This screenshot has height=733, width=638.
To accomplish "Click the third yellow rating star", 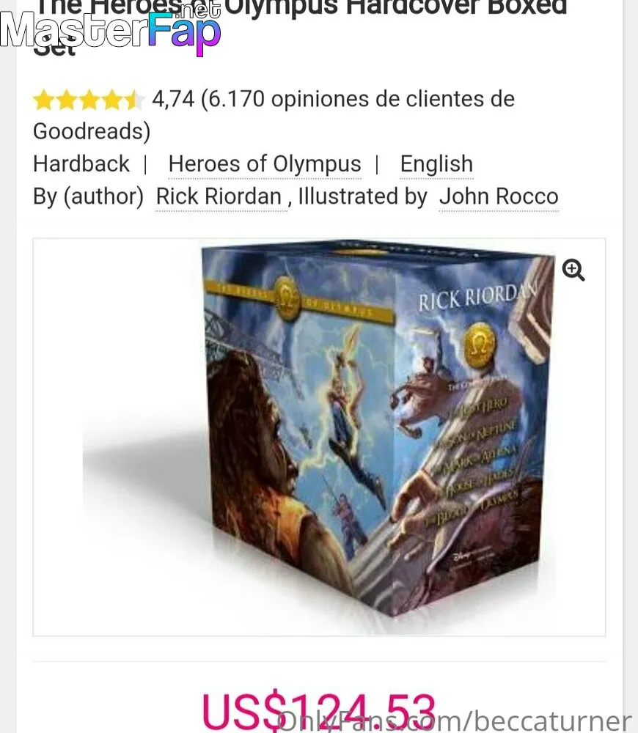I will click(x=89, y=100).
